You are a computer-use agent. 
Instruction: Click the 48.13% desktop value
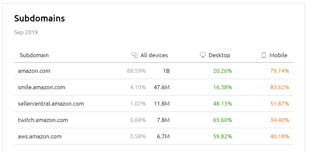pos(223,104)
